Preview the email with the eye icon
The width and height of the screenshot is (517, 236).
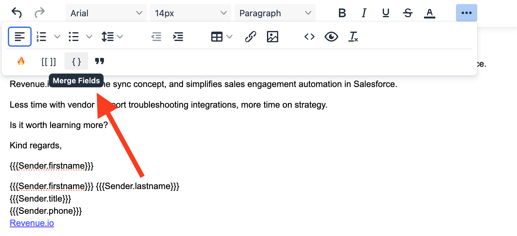click(x=331, y=37)
